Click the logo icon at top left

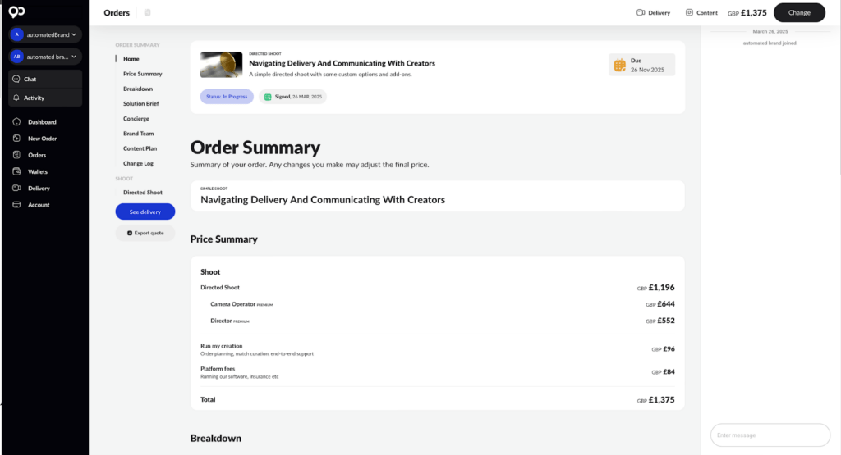point(16,13)
